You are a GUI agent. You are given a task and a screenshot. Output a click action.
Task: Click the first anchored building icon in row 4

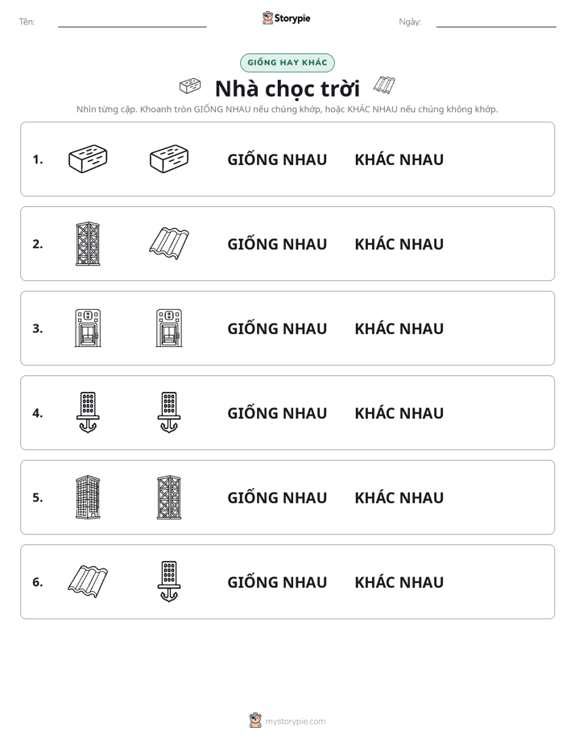pyautogui.click(x=88, y=412)
